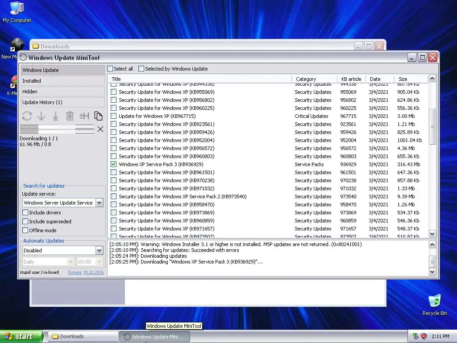The width and height of the screenshot is (457, 343).
Task: Click the install updates arrow icon
Action: pyautogui.click(x=55, y=116)
